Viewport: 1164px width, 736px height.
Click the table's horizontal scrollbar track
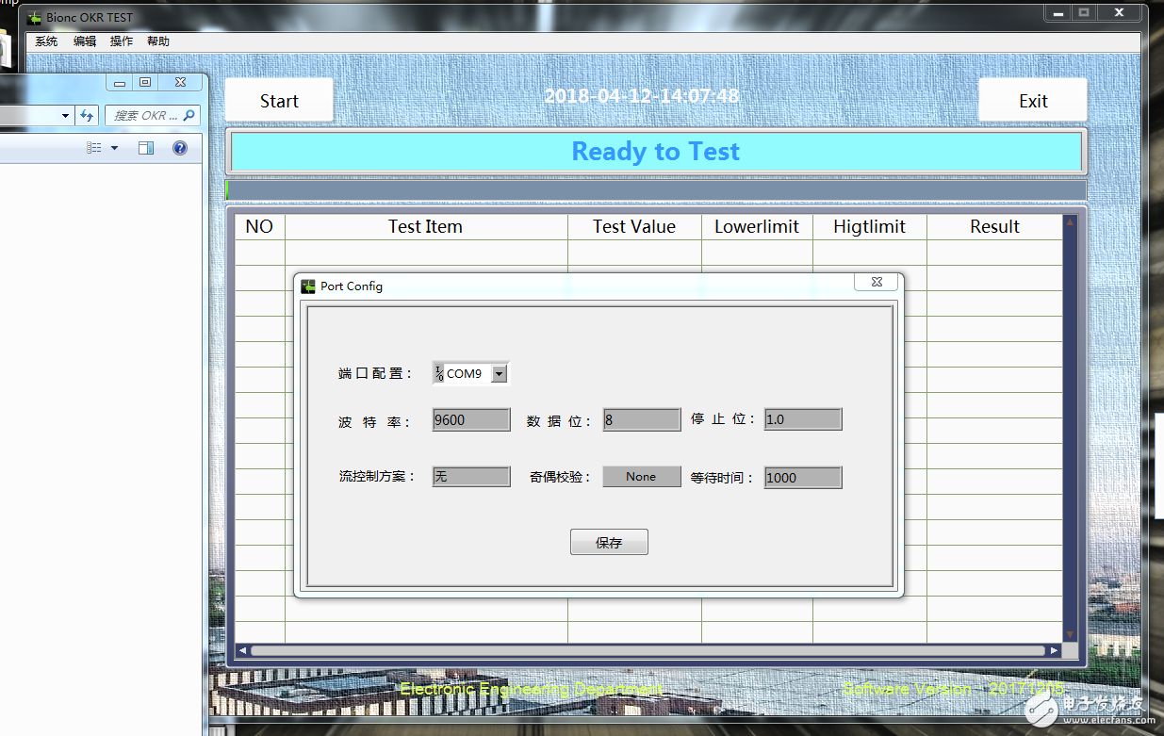coord(648,650)
